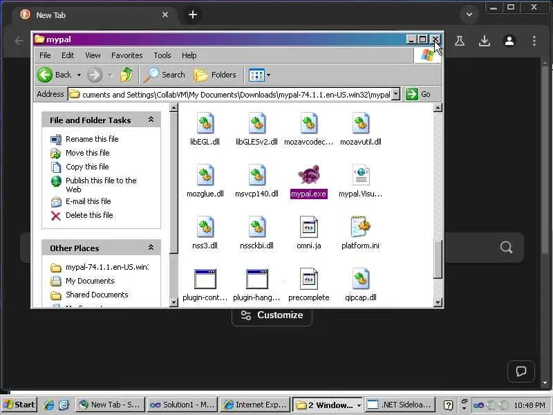The height and width of the screenshot is (415, 553).
Task: Click the file list scrollbar up arrow
Action: [x=438, y=108]
